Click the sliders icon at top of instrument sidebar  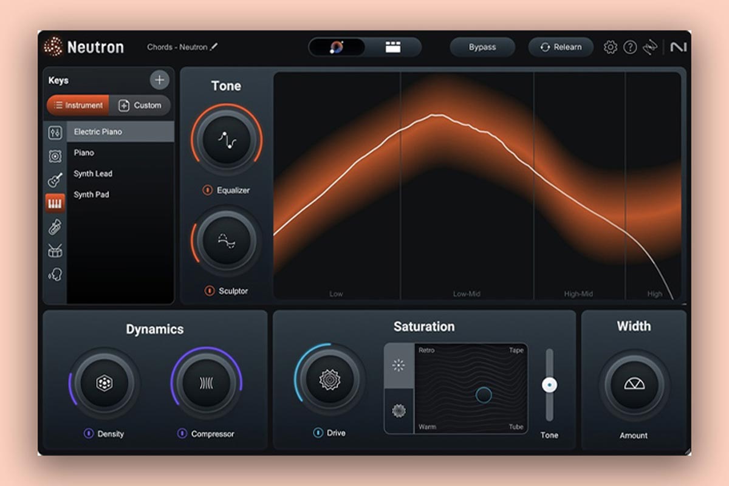click(x=55, y=132)
